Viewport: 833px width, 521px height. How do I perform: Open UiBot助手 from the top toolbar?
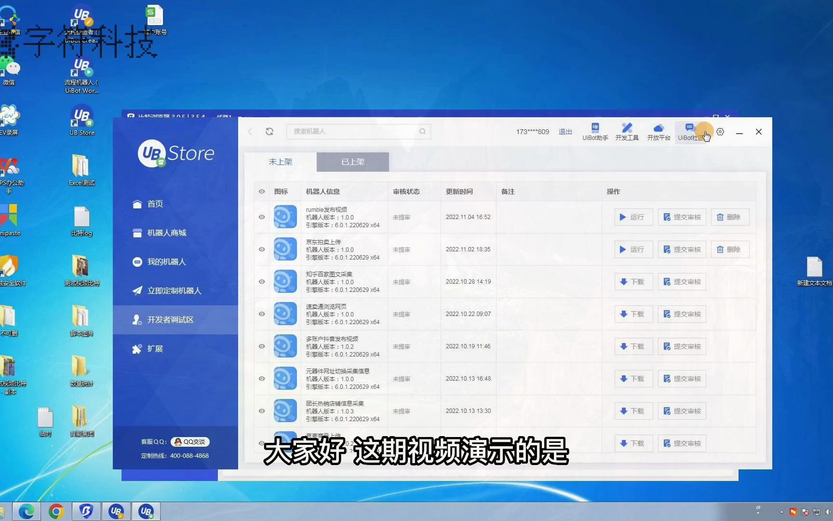[x=595, y=132]
